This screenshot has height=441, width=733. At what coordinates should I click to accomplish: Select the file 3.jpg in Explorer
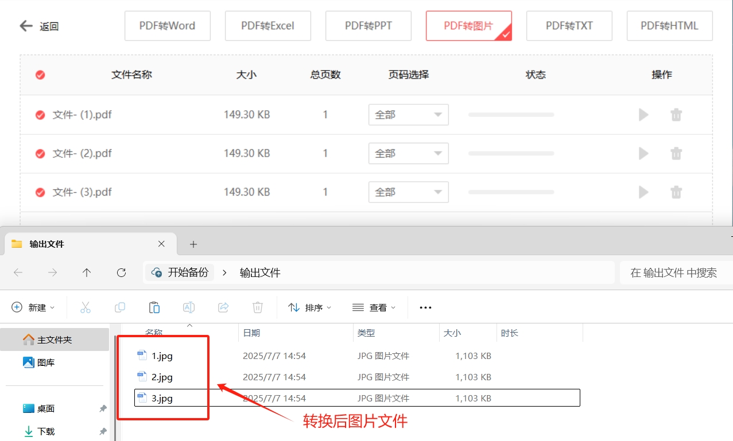pos(162,397)
